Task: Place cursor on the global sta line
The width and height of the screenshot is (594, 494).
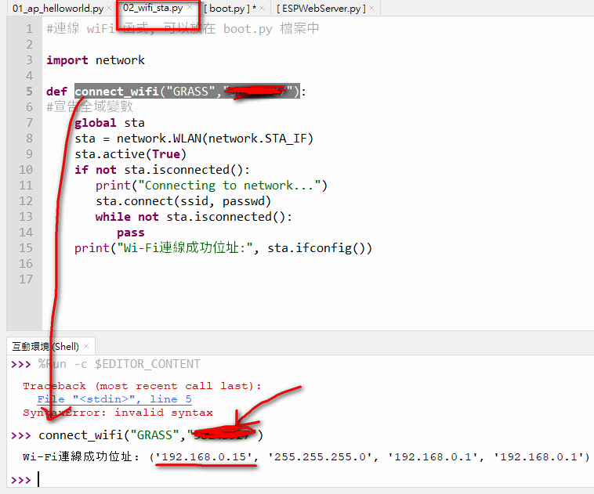Action: (x=110, y=123)
